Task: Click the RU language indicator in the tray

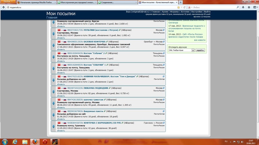Action: (226, 142)
